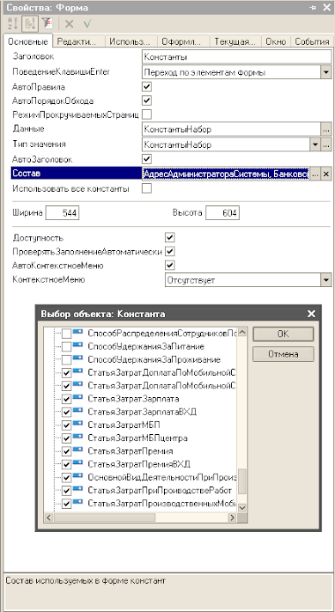Screen dimensions: 335x612
Task: Toggle ПроверятьЗаполнениеАвтоматически checkbox
Action: [170, 251]
